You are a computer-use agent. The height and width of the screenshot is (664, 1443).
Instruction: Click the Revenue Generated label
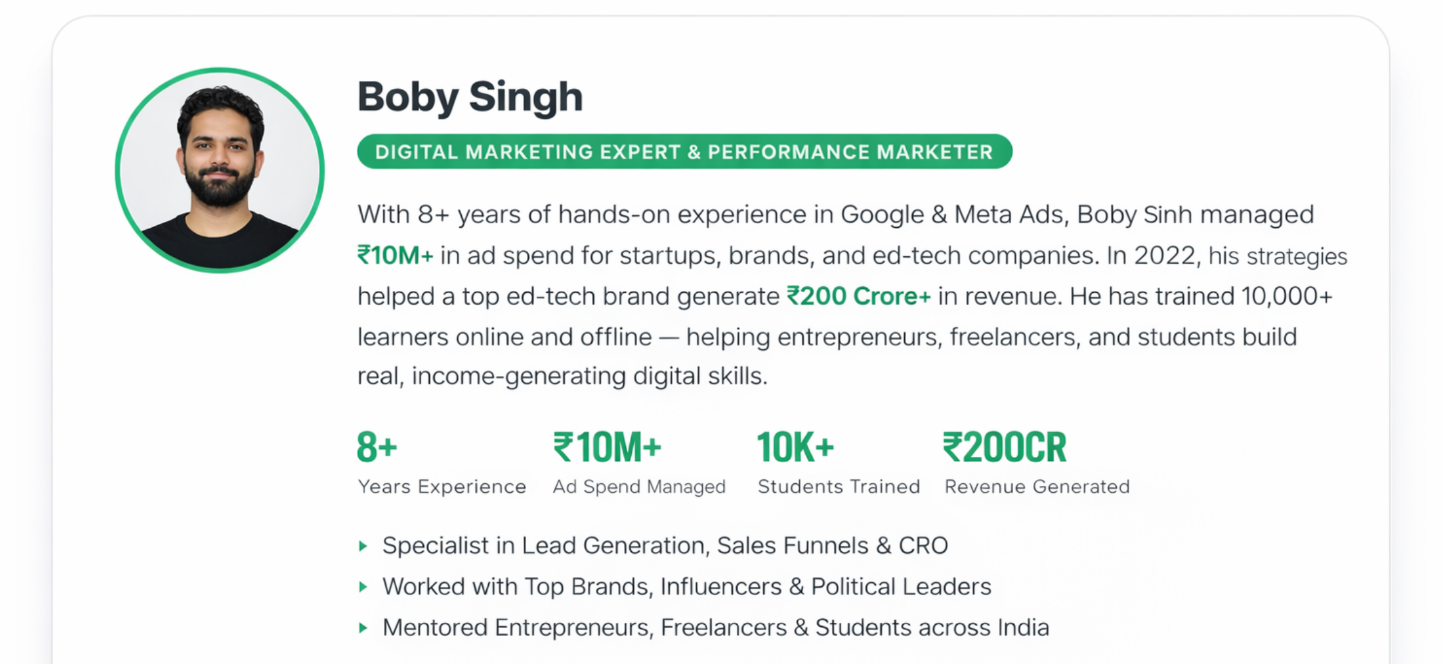[x=1037, y=487]
